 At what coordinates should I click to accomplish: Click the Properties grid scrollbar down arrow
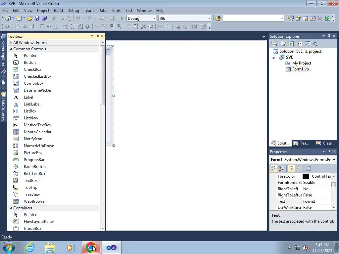coord(334,208)
